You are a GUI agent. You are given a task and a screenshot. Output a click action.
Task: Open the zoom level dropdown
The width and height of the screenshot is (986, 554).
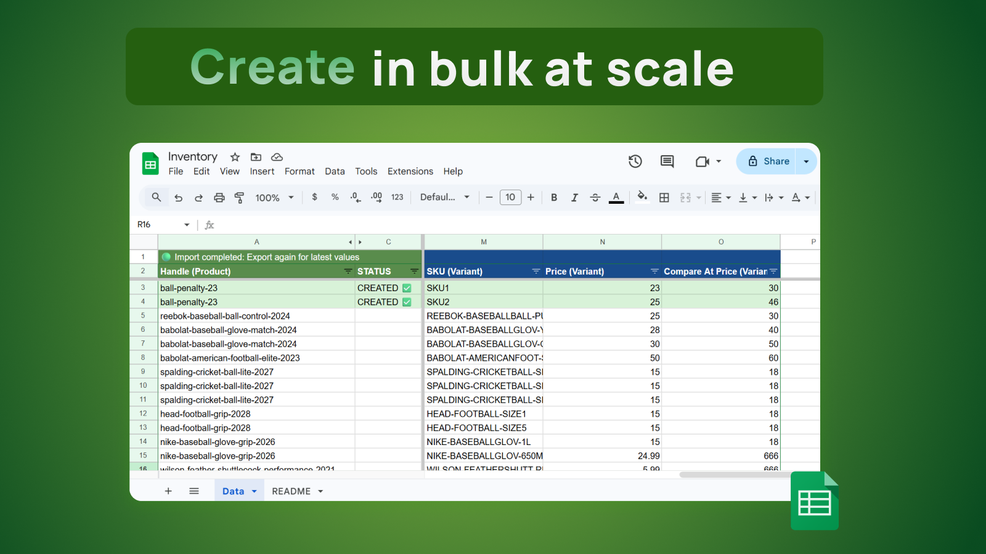(x=273, y=197)
